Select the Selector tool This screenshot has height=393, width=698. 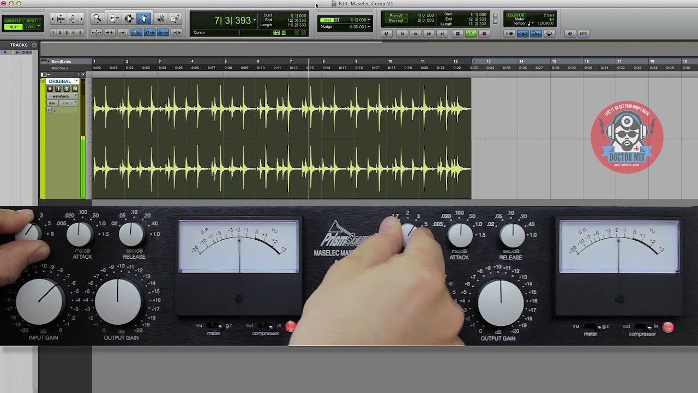pyautogui.click(x=129, y=17)
